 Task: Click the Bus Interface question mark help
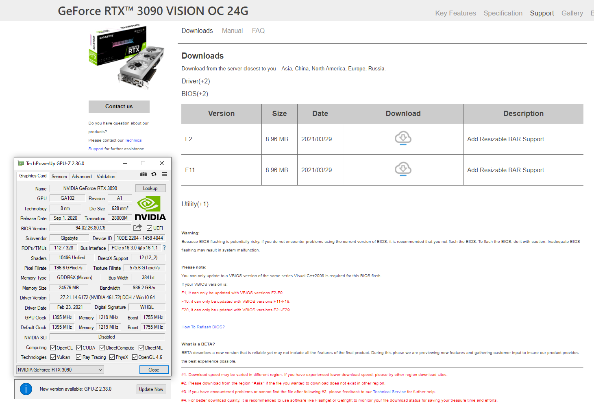(164, 248)
